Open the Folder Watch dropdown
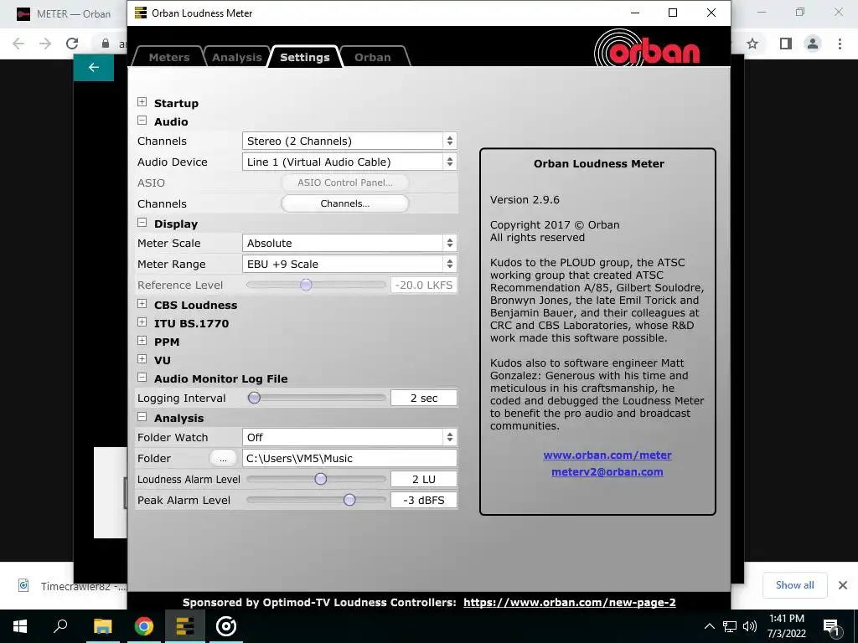 [349, 437]
